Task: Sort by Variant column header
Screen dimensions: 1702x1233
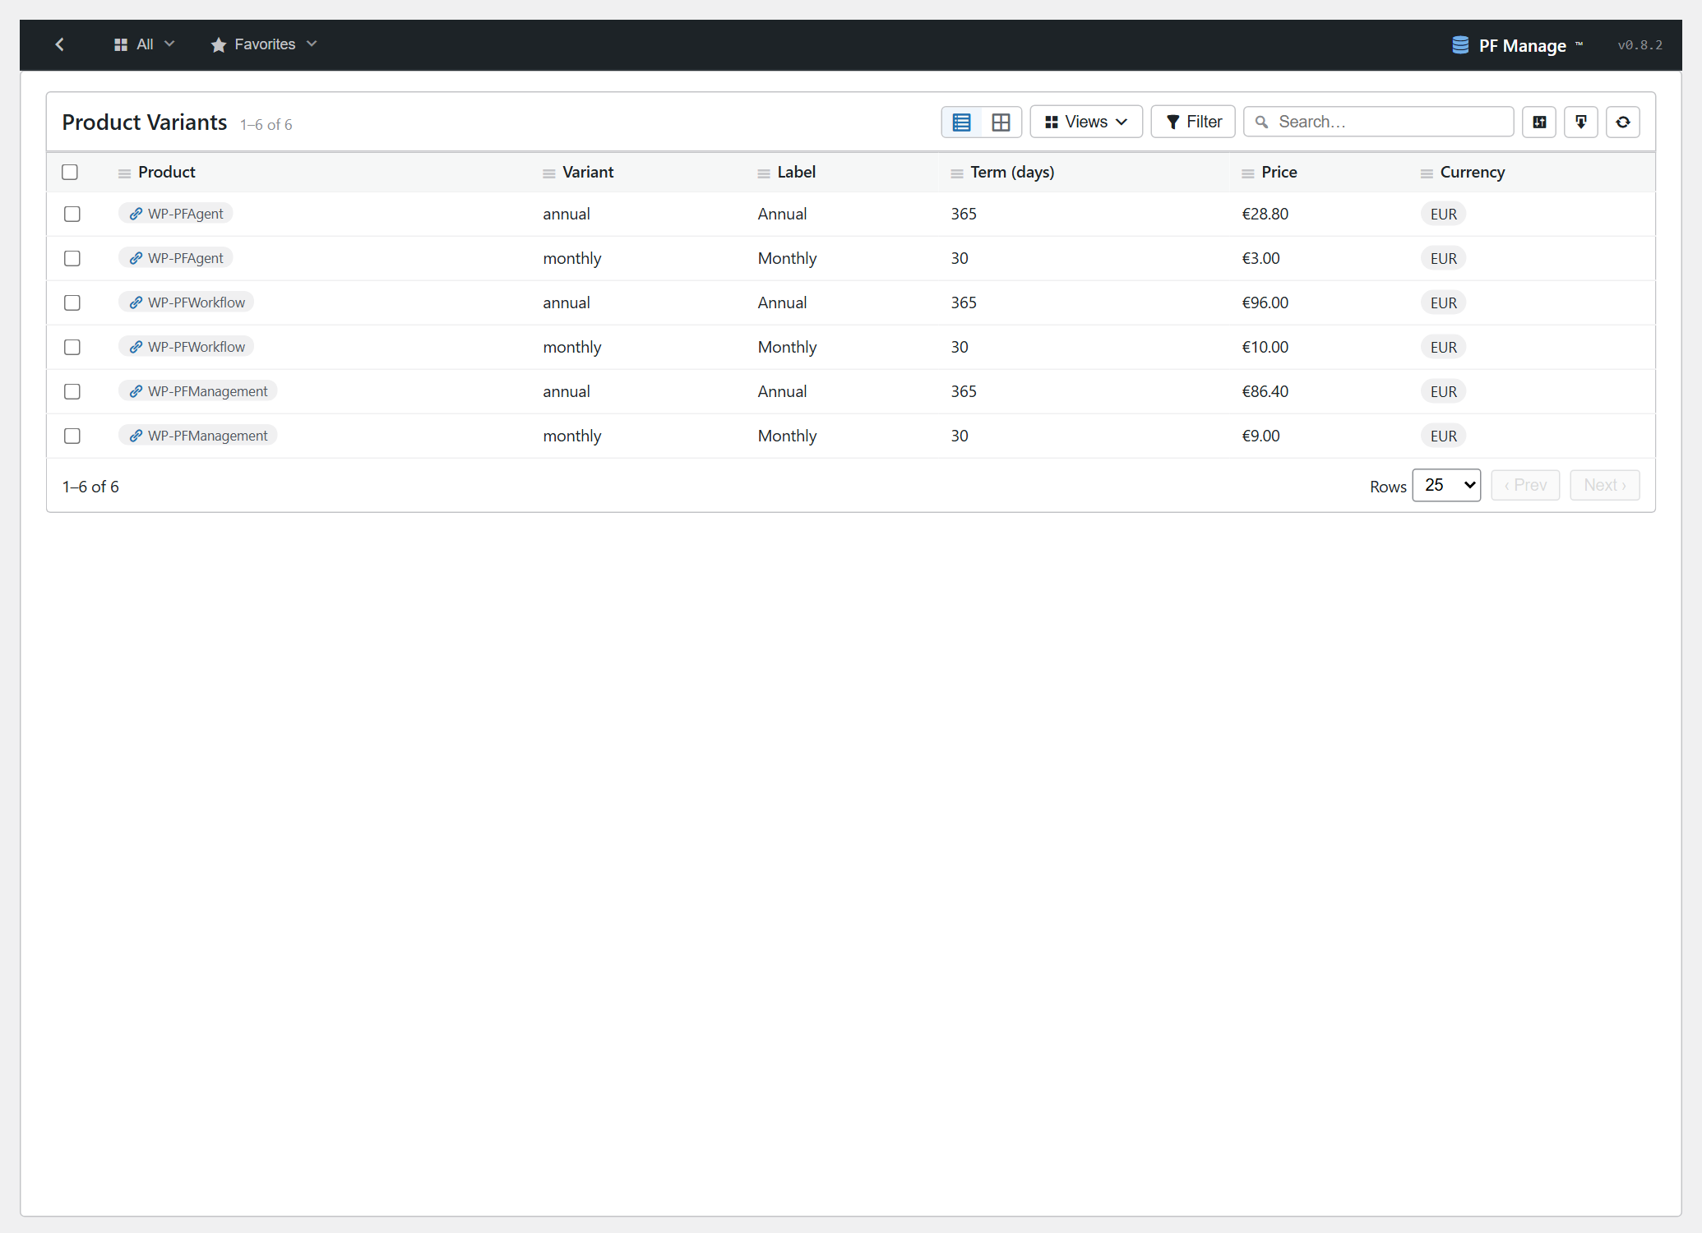Action: pos(588,172)
